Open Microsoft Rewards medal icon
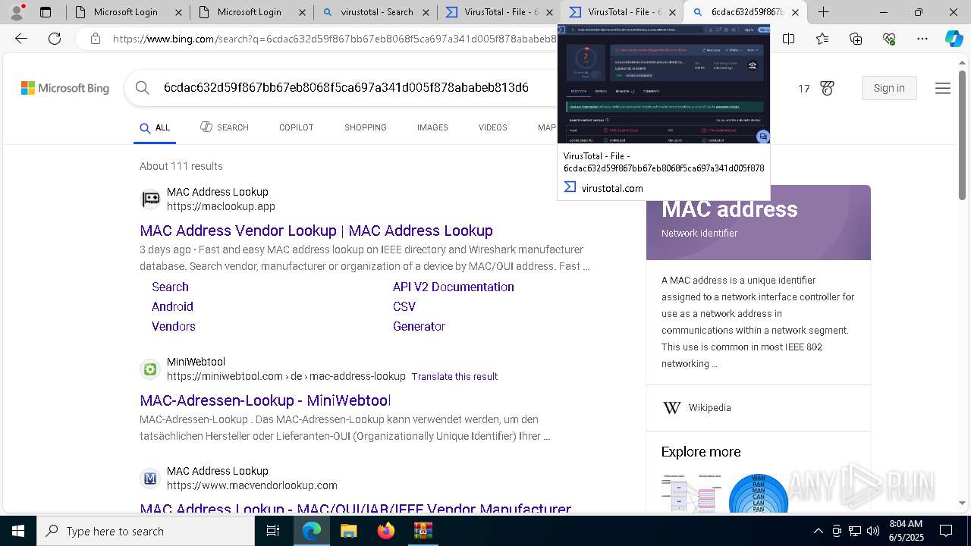The width and height of the screenshot is (971, 546). pos(827,89)
